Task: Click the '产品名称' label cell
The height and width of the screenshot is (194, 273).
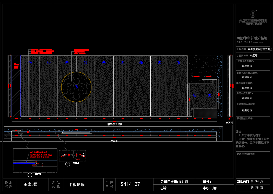Action: click(x=56, y=184)
